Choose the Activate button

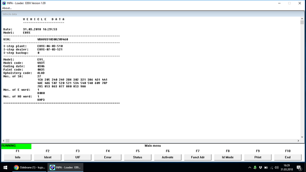point(168,157)
